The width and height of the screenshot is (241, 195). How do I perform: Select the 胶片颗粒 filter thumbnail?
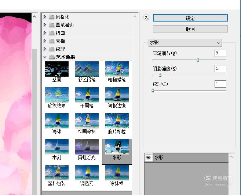tap(117, 121)
